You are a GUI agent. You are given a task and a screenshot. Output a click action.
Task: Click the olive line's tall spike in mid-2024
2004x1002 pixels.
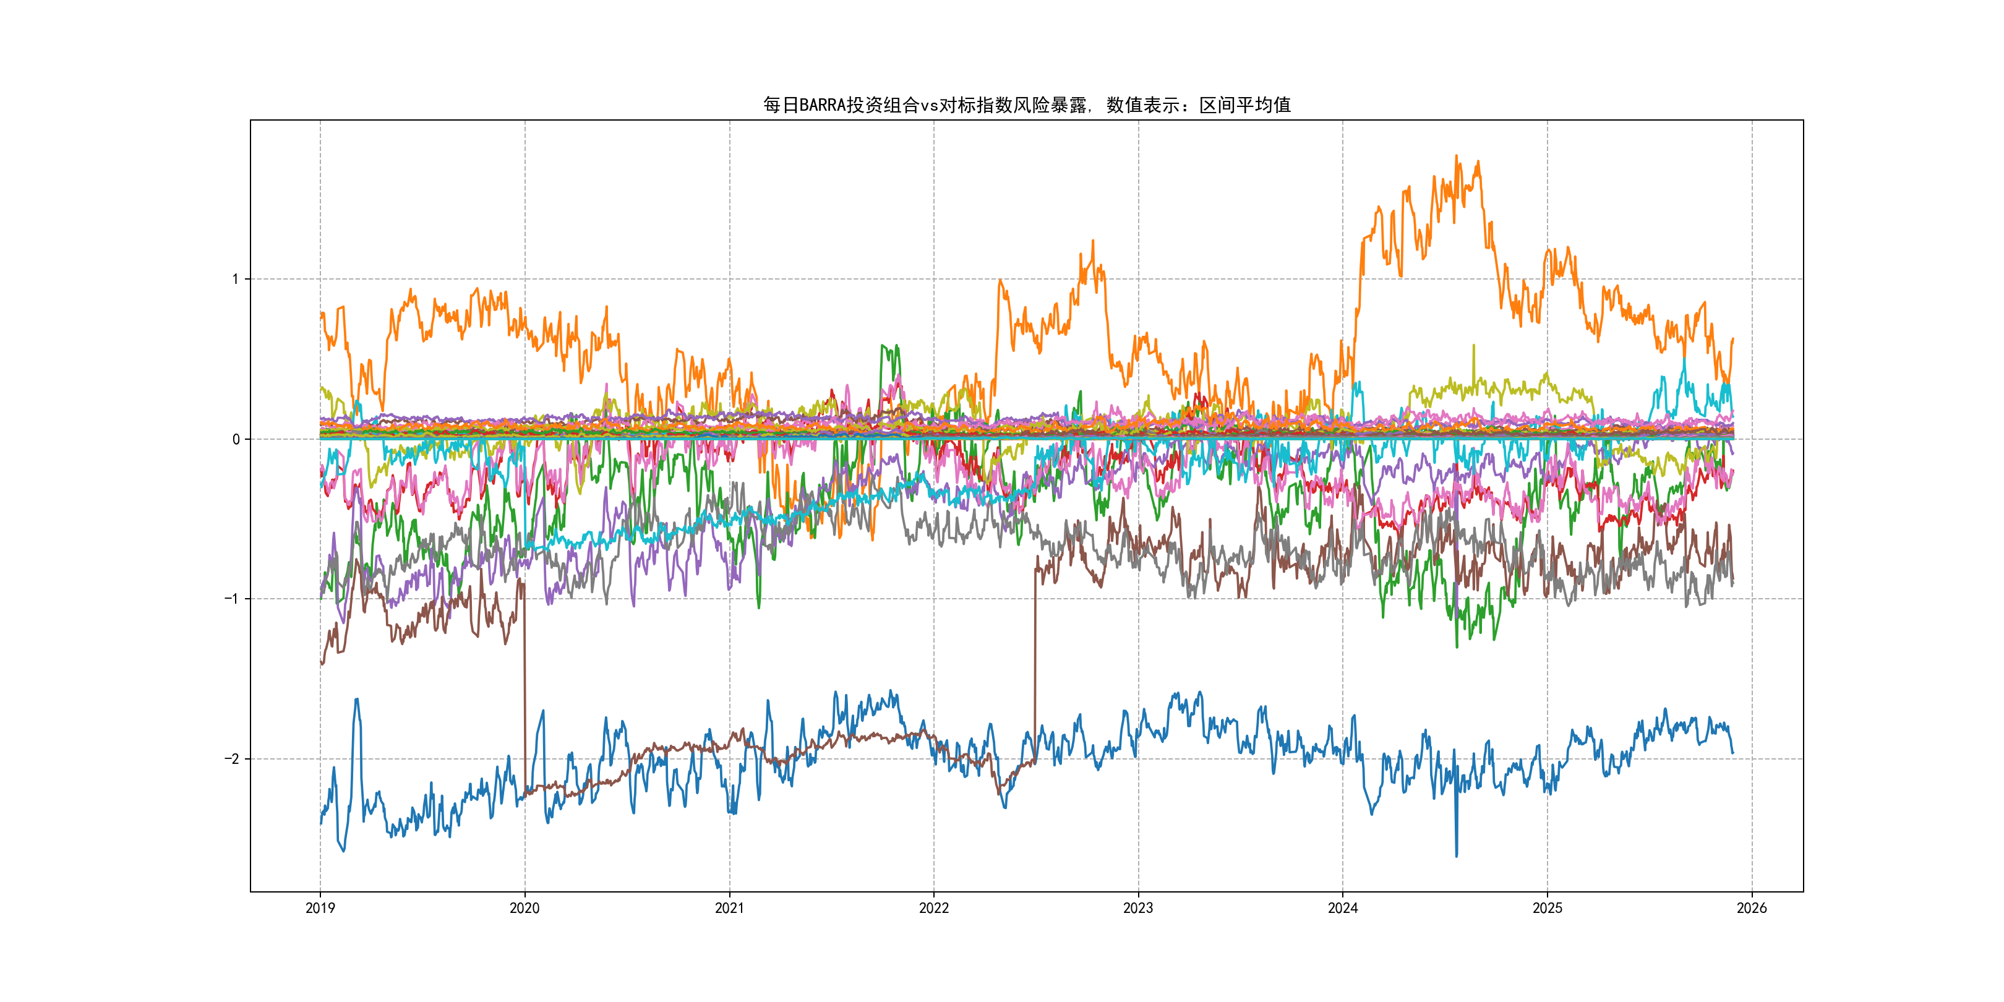1473,346
